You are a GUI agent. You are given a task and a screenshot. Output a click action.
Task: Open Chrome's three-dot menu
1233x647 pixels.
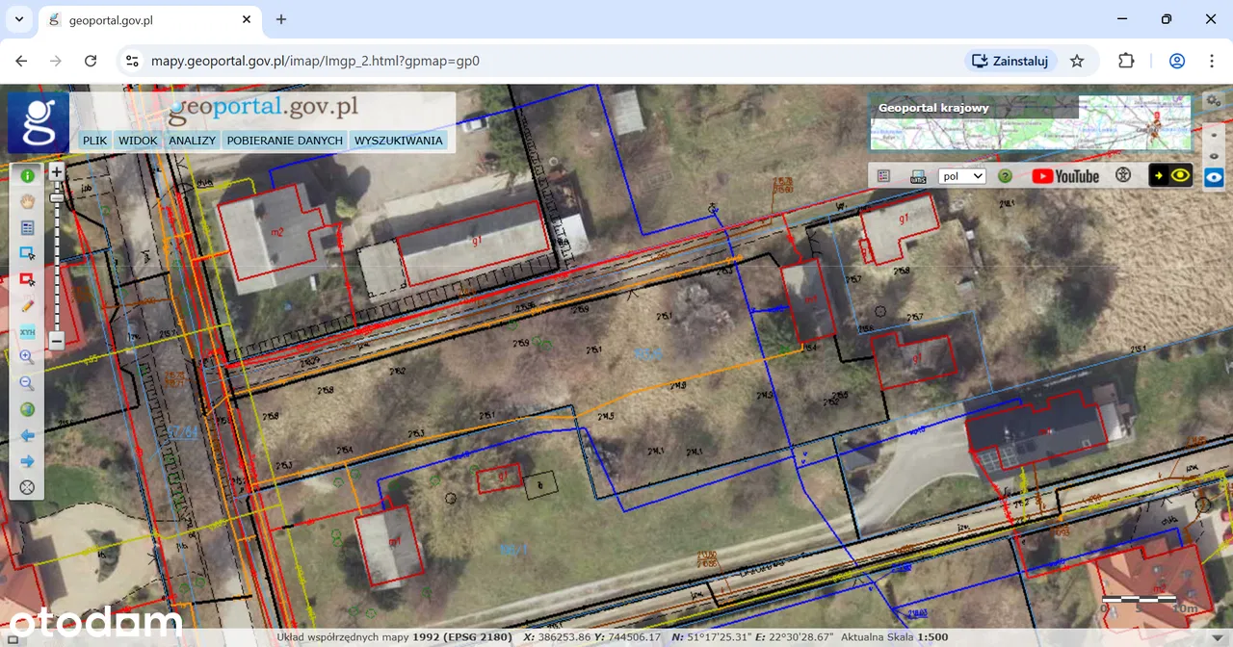[x=1212, y=61]
